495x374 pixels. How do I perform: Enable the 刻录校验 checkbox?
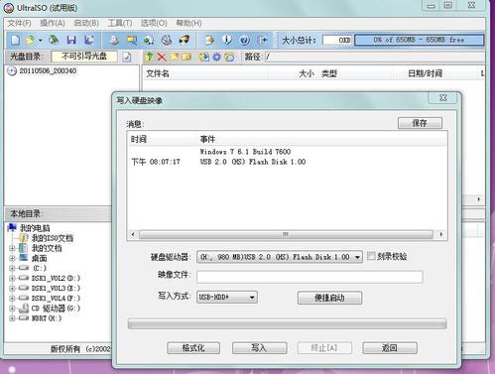click(x=371, y=256)
